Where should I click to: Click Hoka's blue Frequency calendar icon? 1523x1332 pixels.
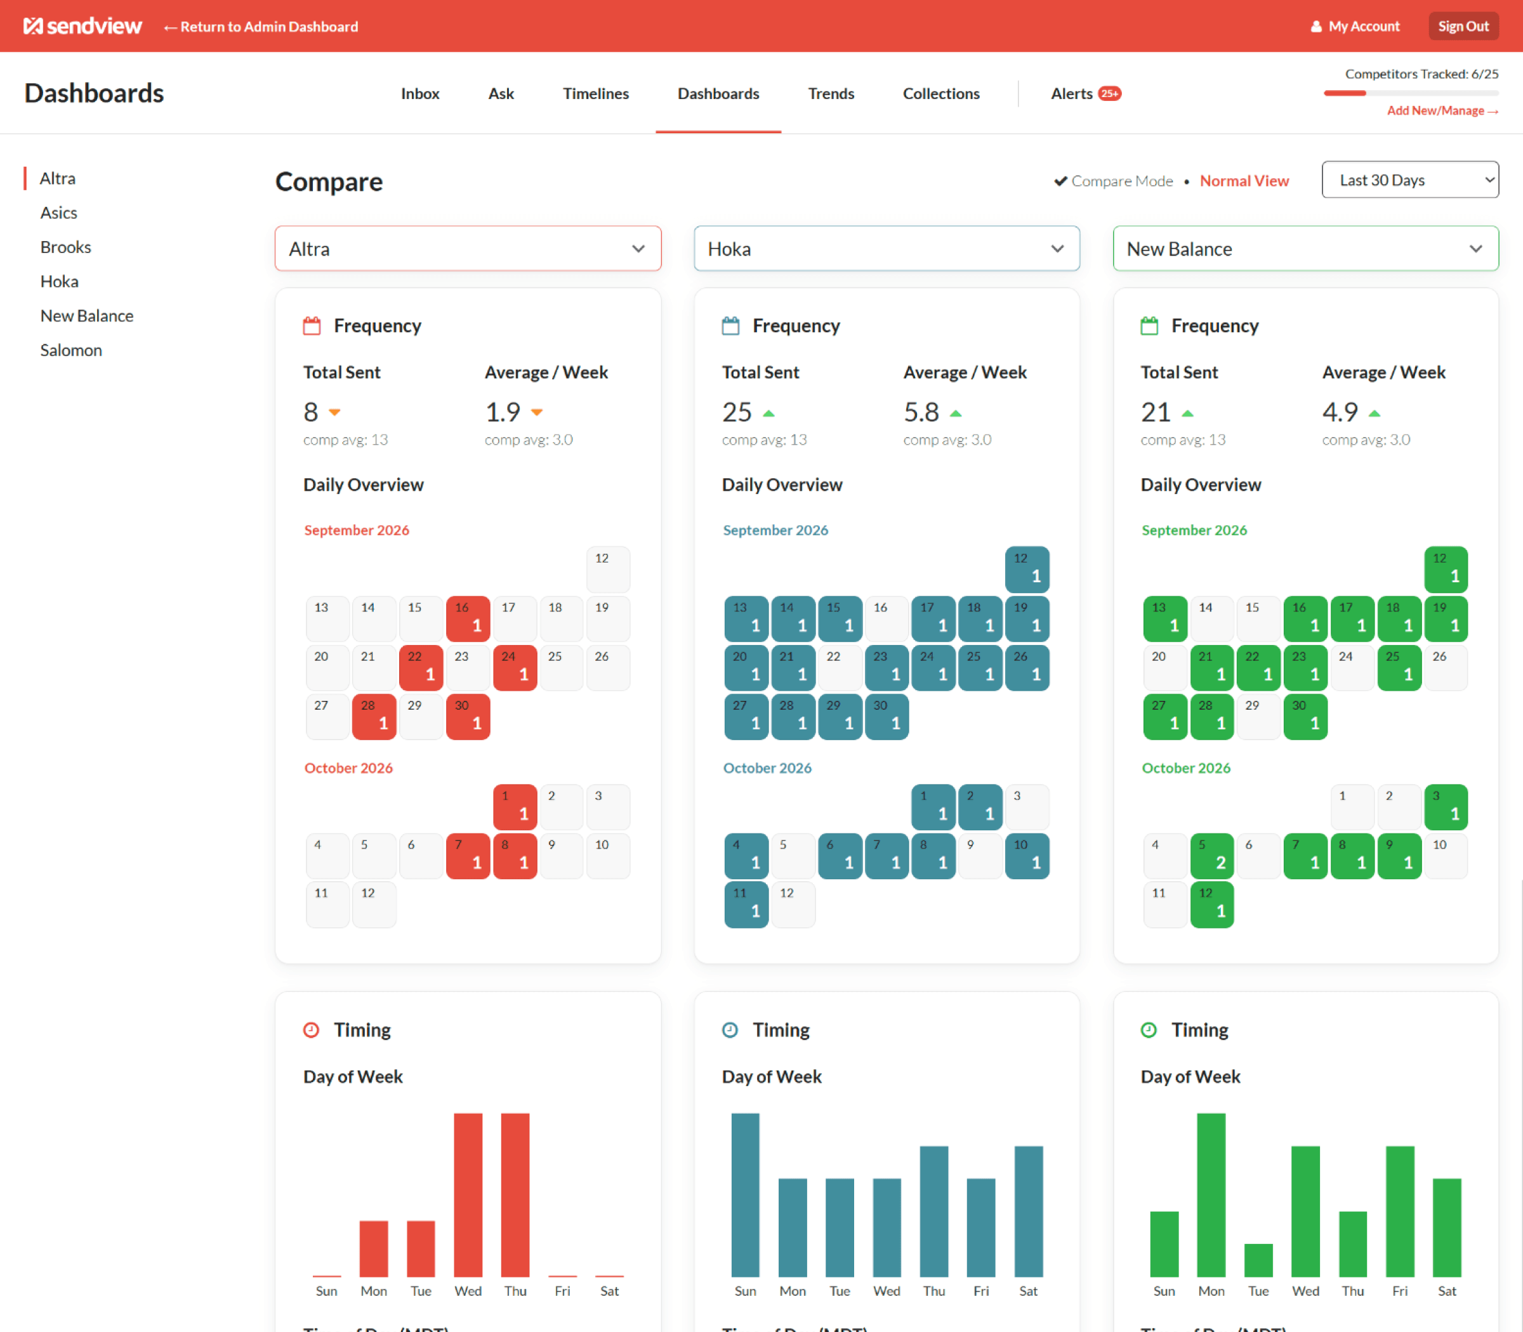click(730, 325)
